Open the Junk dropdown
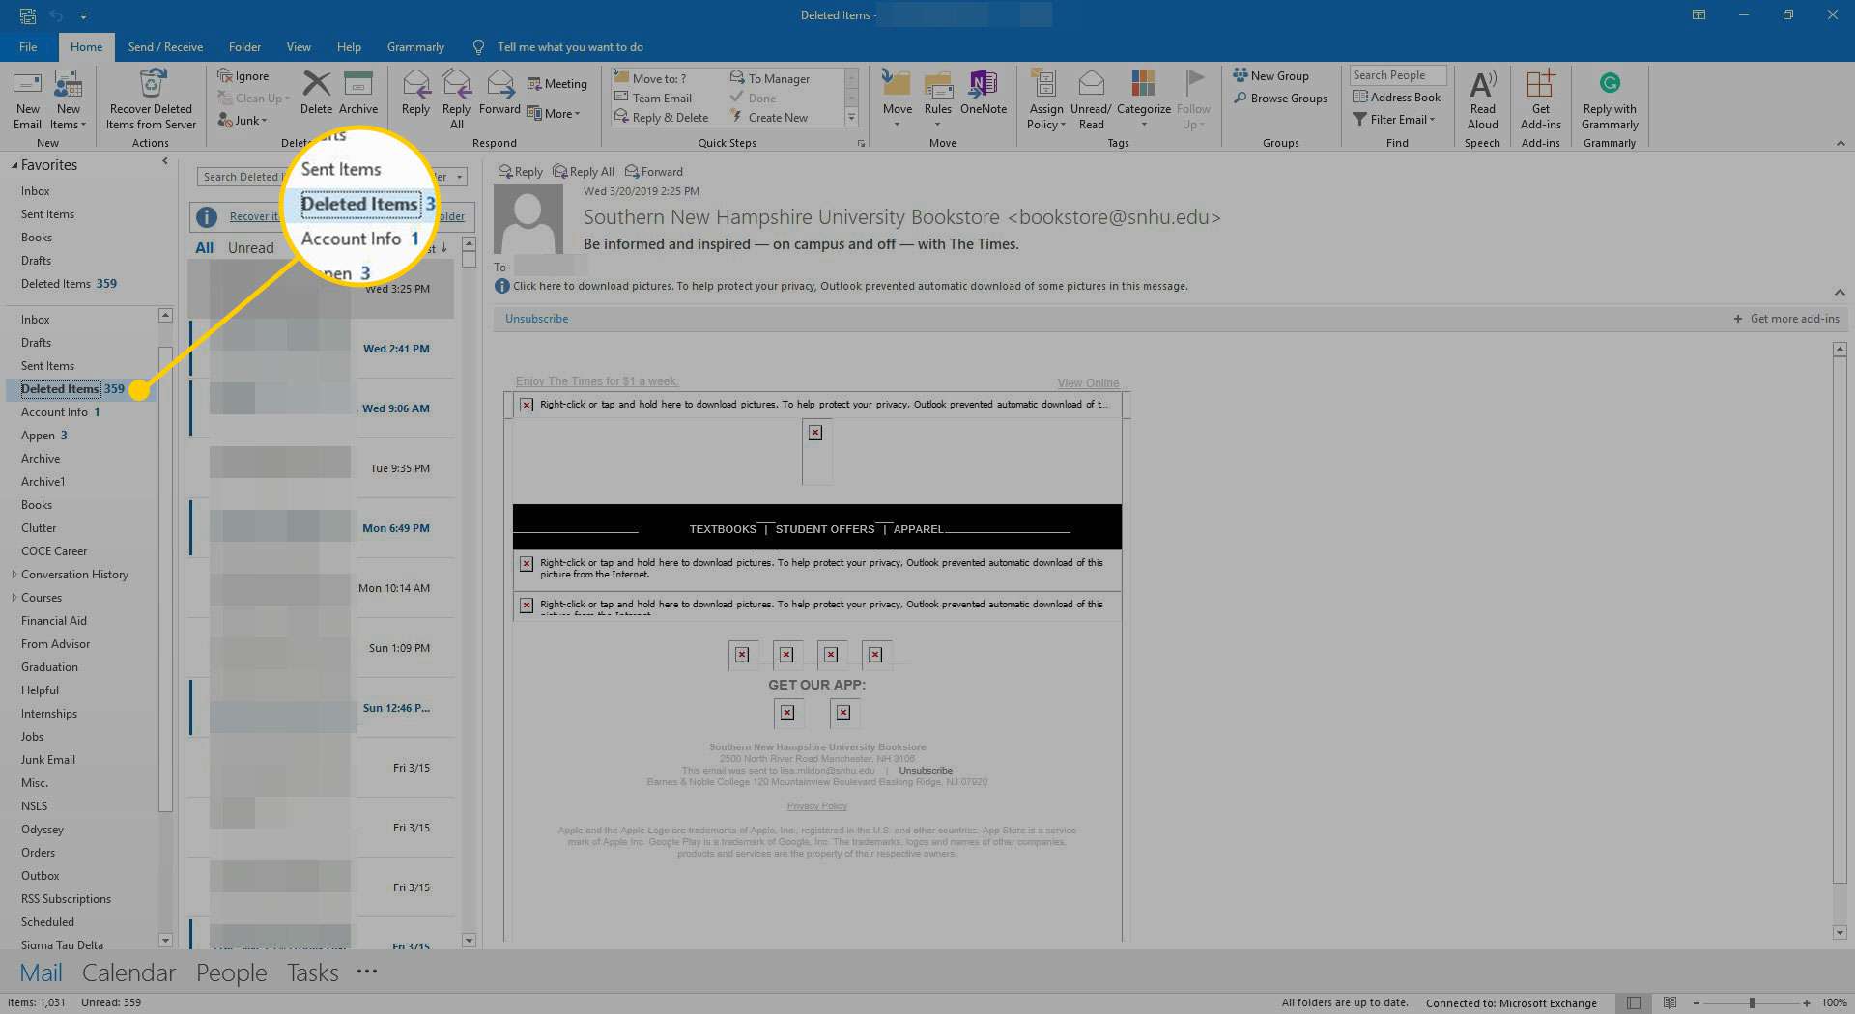 point(243,121)
